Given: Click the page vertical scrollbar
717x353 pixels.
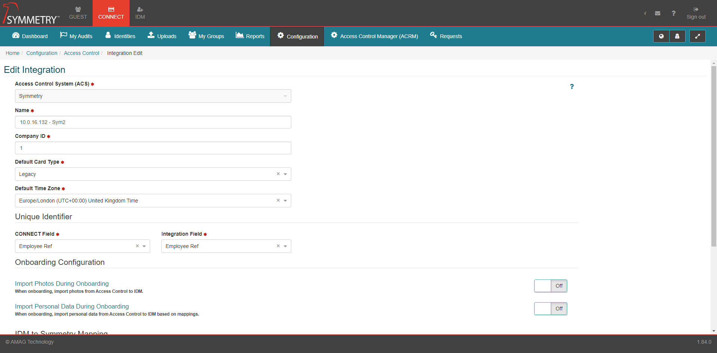Looking at the screenshot, I should (x=714, y=156).
